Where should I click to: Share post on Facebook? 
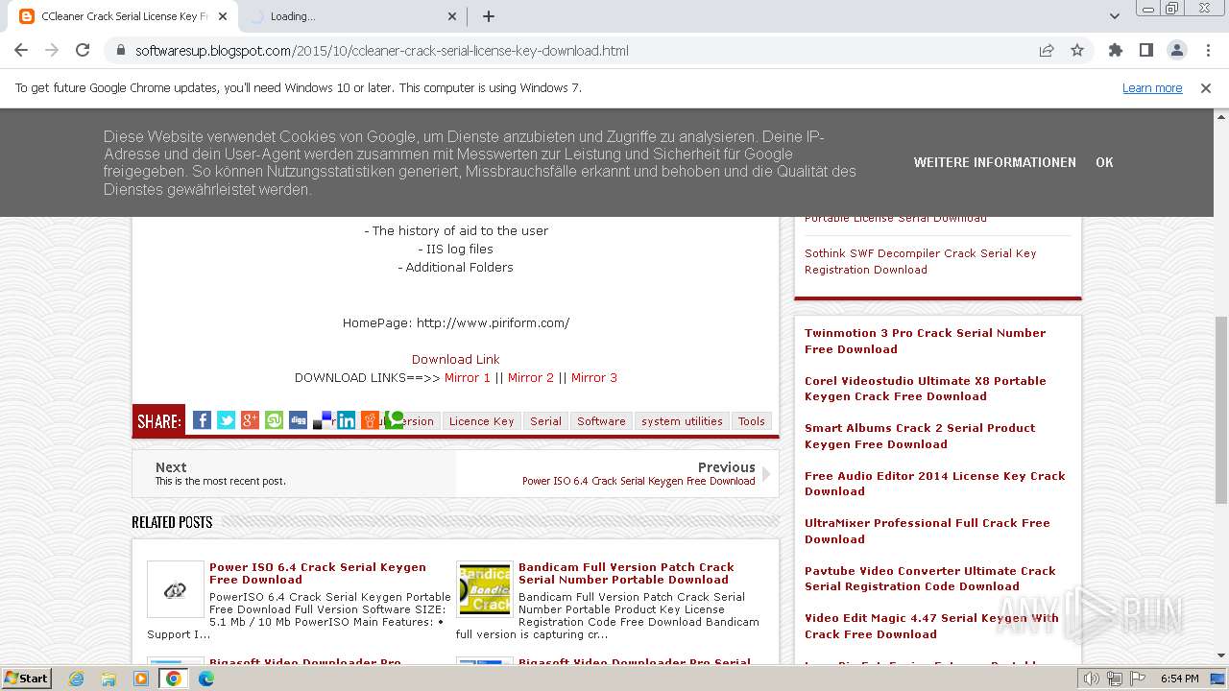pos(202,420)
